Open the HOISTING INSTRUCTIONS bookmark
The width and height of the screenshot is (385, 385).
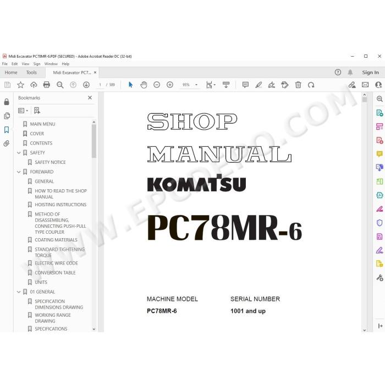click(x=61, y=205)
